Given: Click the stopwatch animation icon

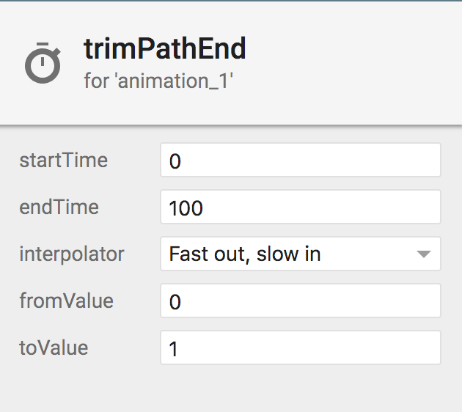Looking at the screenshot, I should pos(43,63).
